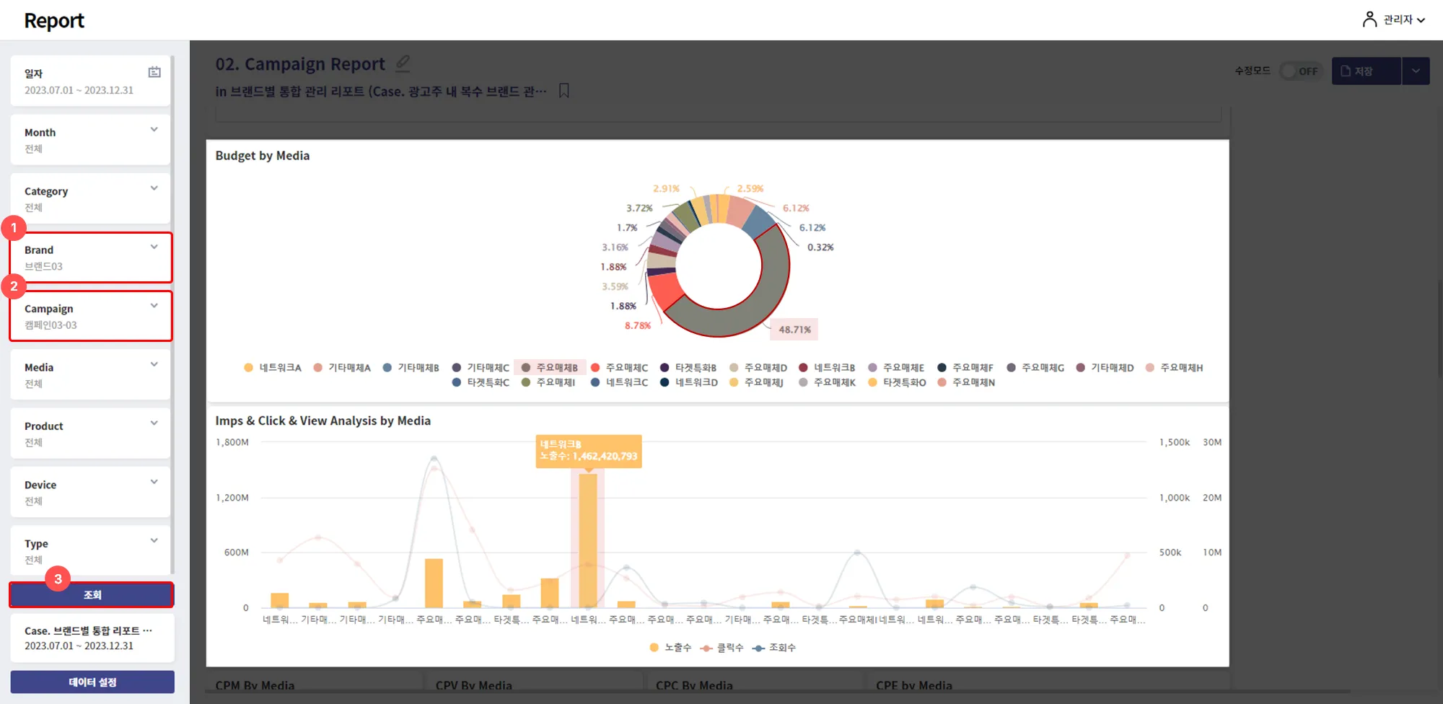Hide the 노출수 series in bottom chart legend
The height and width of the screenshot is (704, 1443).
click(x=670, y=648)
